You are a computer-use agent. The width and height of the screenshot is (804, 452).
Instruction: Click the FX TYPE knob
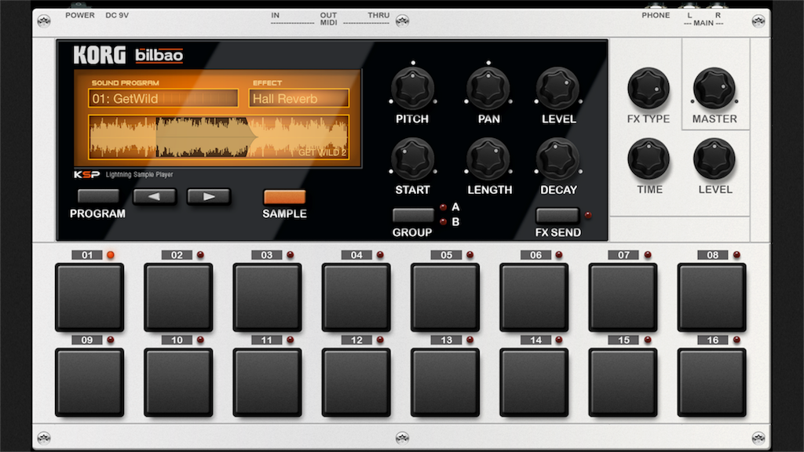click(x=649, y=88)
